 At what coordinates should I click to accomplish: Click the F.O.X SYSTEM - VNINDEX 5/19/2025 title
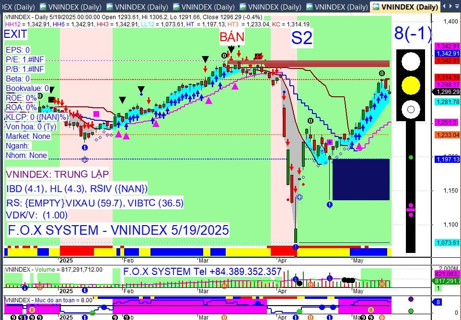(118, 230)
